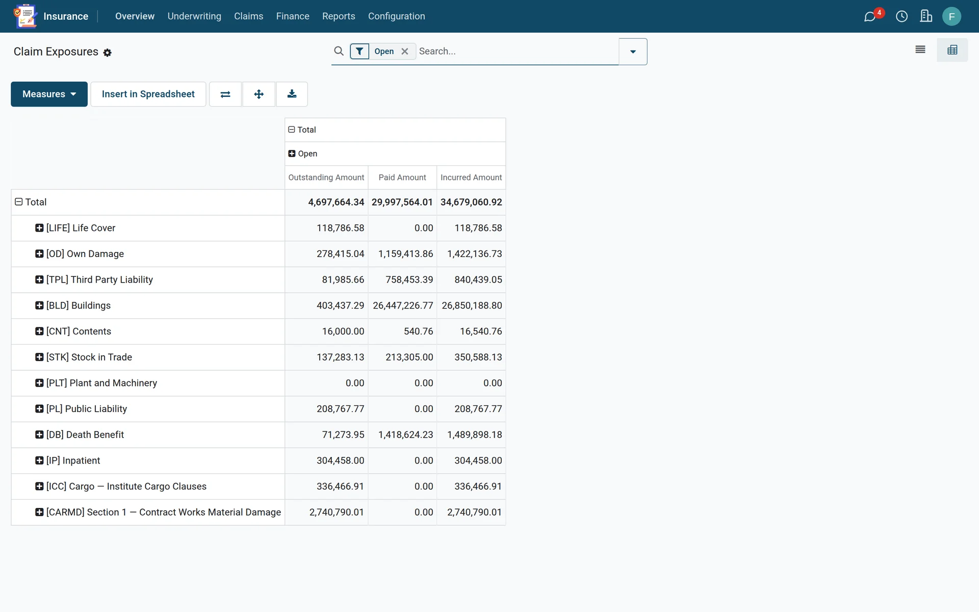Click the search magnifier icon

click(339, 51)
